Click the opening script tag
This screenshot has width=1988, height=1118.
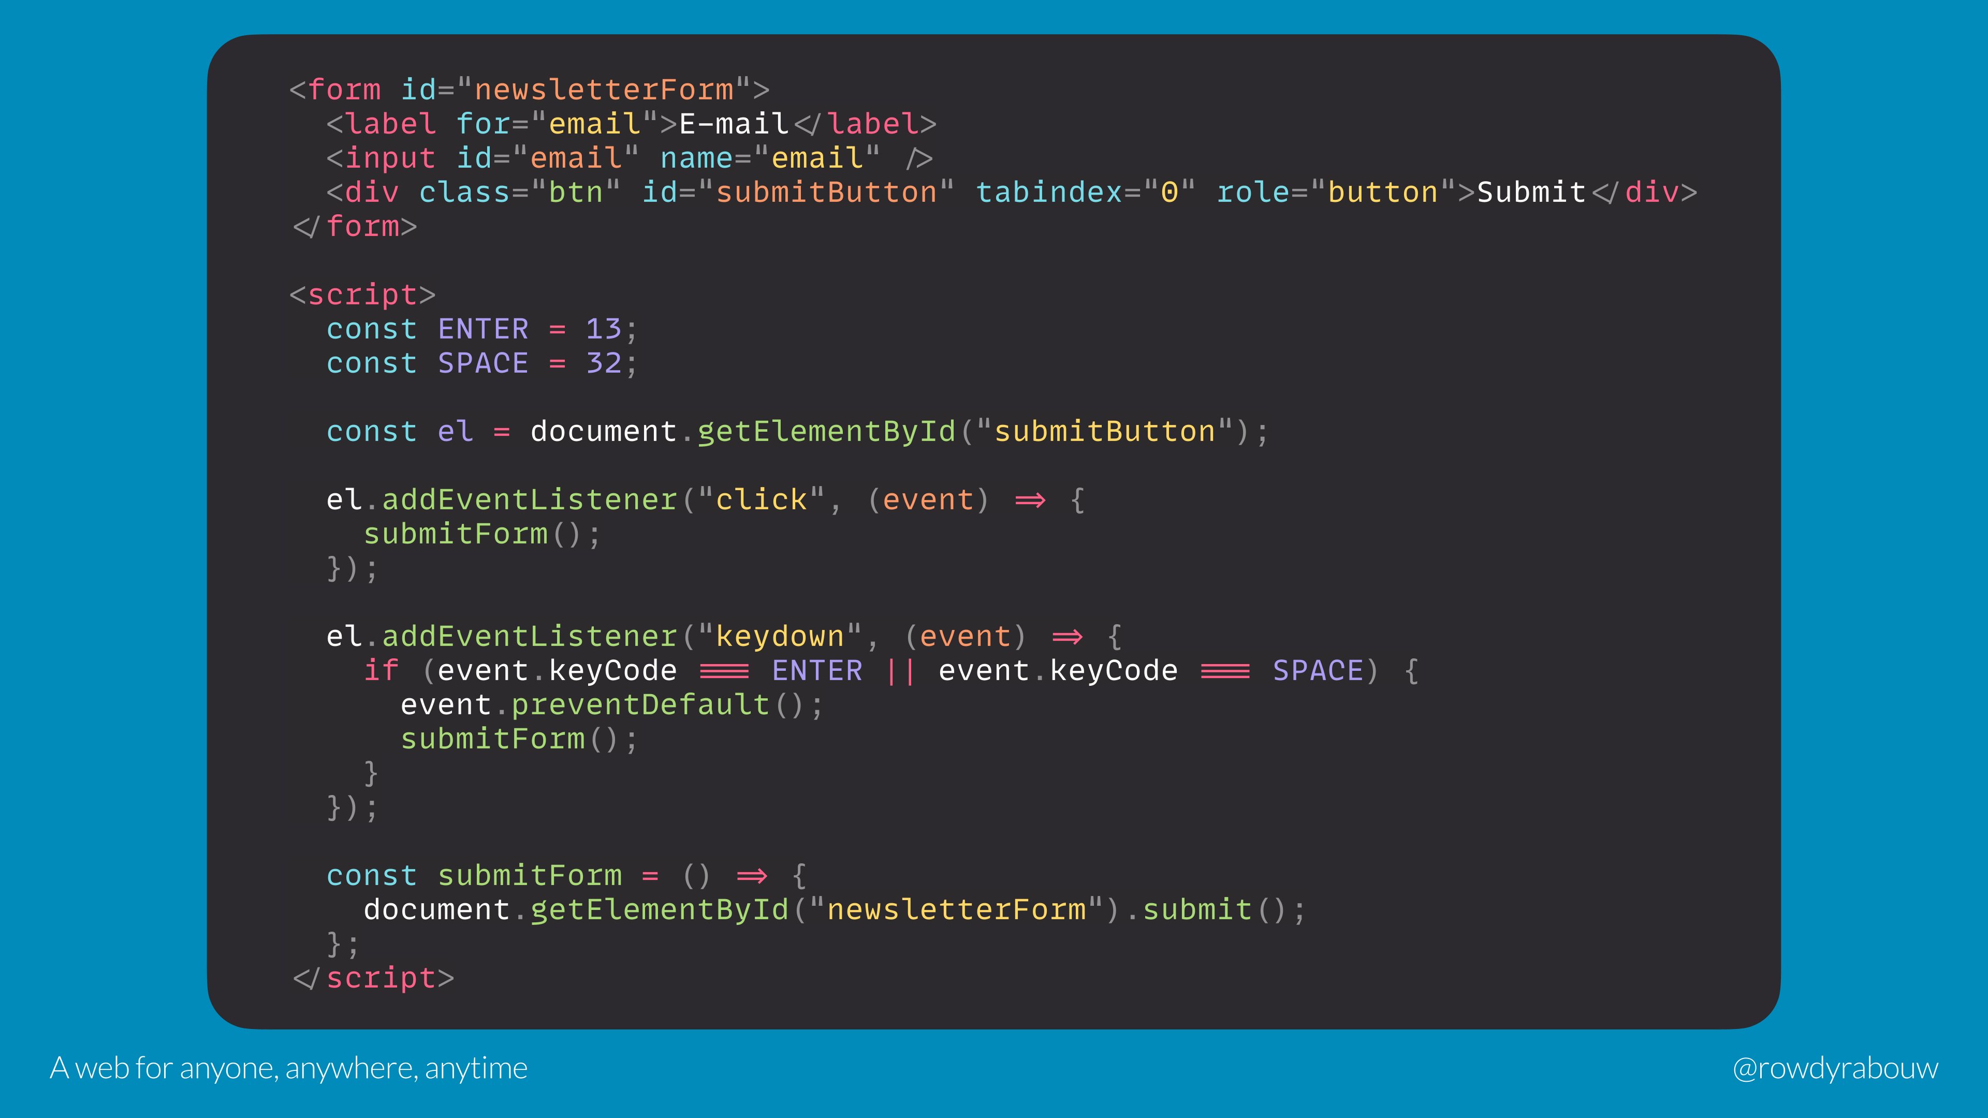point(363,295)
